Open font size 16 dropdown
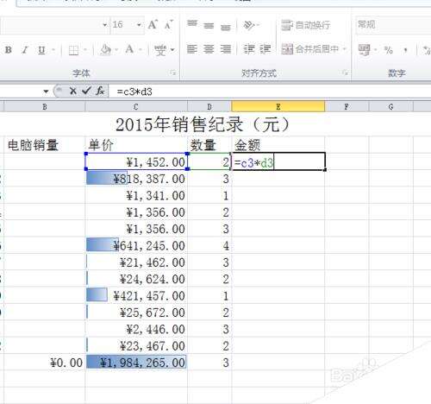Image resolution: width=431 pixels, height=404 pixels. point(139,25)
